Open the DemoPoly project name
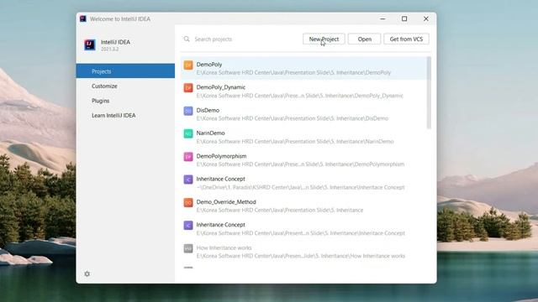The width and height of the screenshot is (538, 302). 209,65
